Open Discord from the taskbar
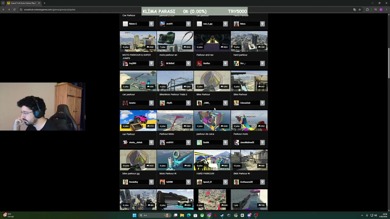This screenshot has height=219, width=390. coord(249,215)
